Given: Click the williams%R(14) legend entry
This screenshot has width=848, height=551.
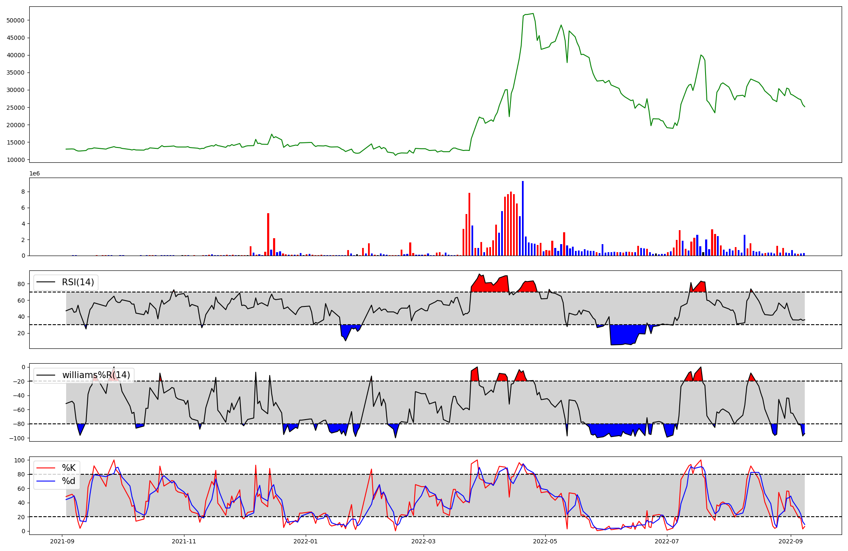Looking at the screenshot, I should (x=96, y=375).
